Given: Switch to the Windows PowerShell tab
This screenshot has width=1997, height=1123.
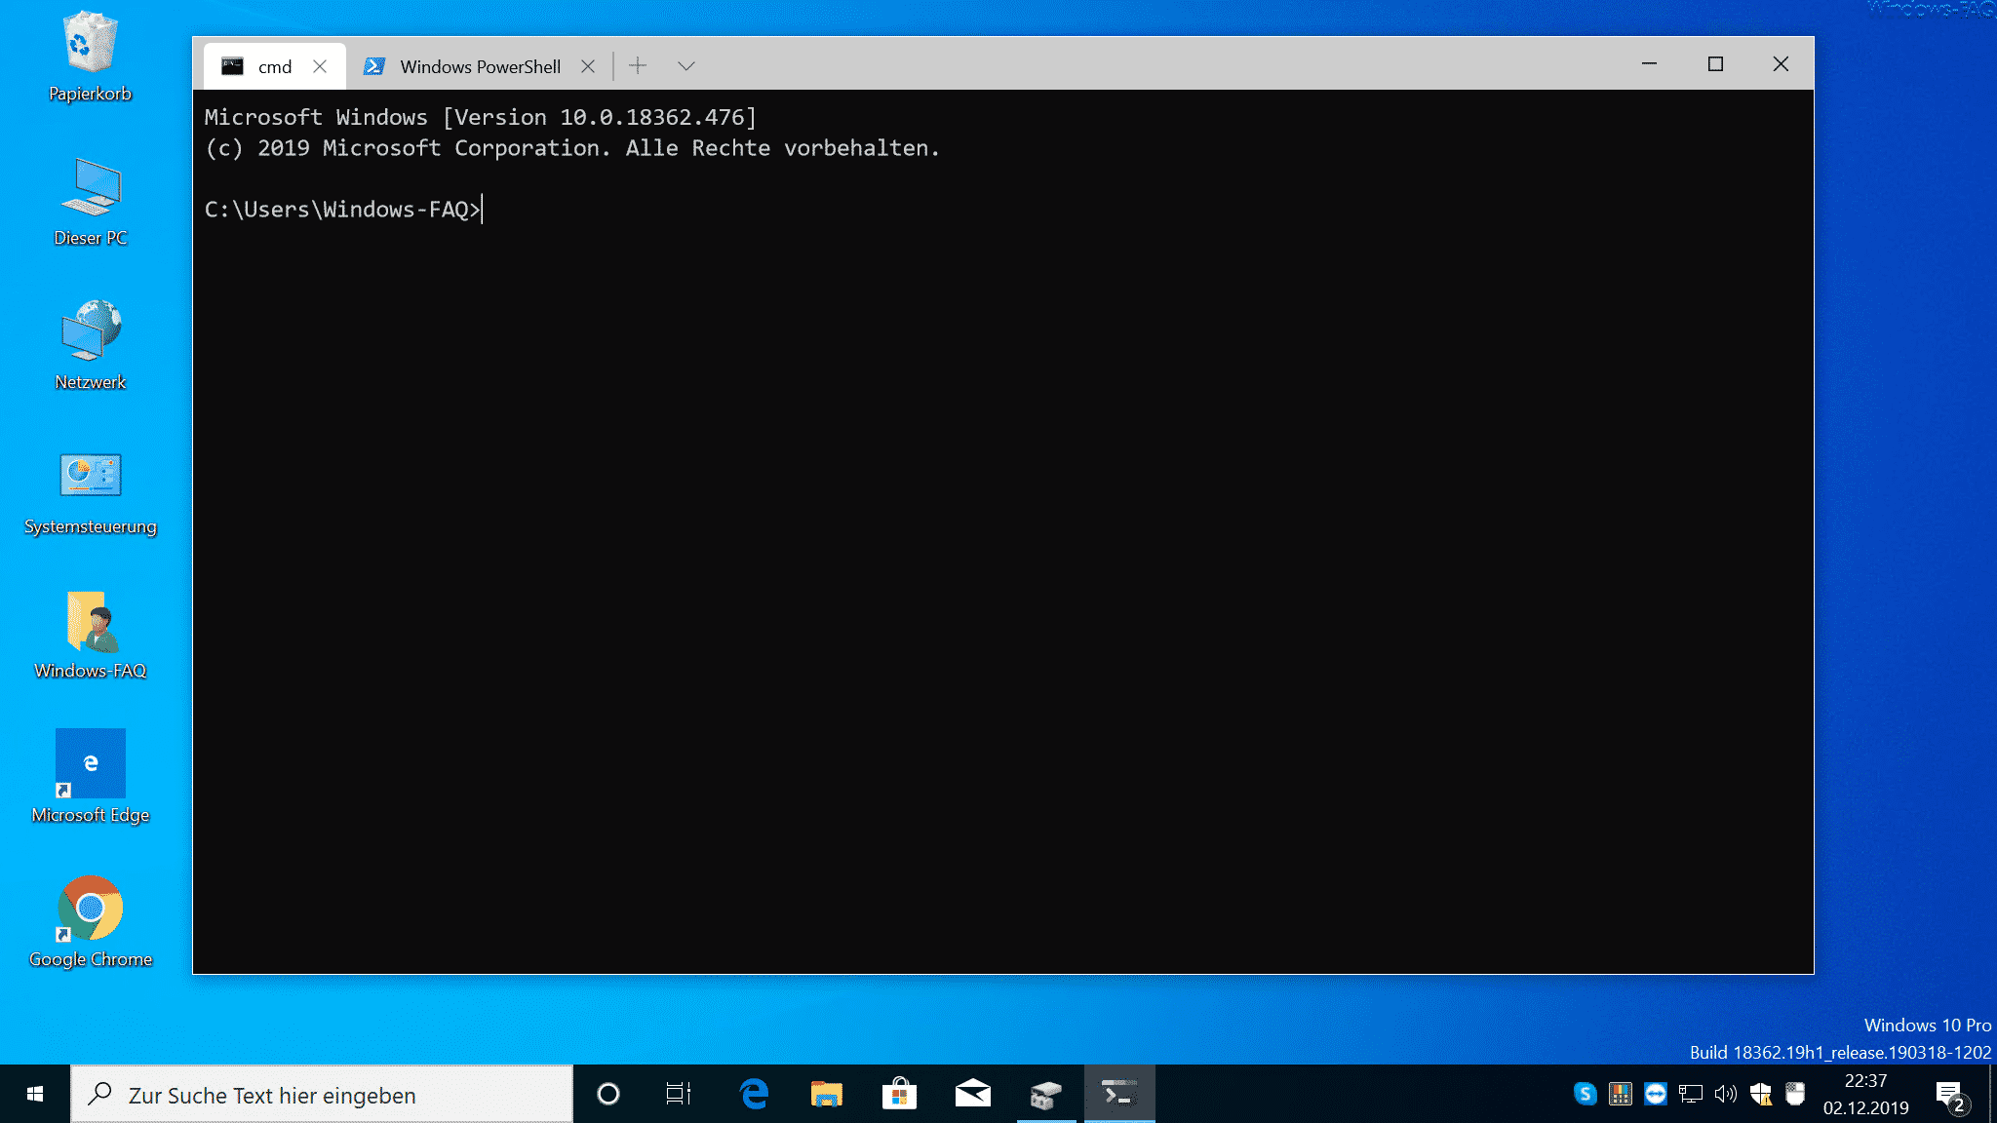Looking at the screenshot, I should 480,65.
